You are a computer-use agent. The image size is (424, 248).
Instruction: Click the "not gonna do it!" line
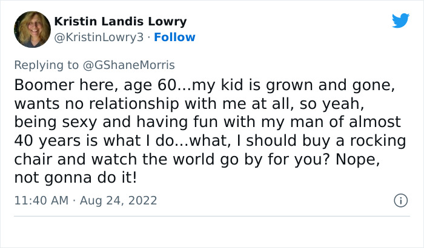point(76,178)
